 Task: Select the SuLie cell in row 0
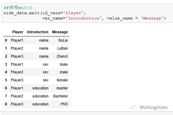(x=63, y=40)
